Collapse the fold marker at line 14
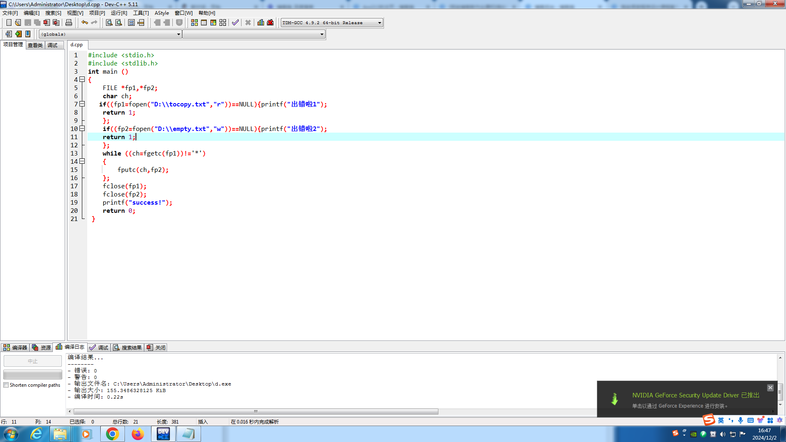Viewport: 786px width, 442px height. [82, 161]
